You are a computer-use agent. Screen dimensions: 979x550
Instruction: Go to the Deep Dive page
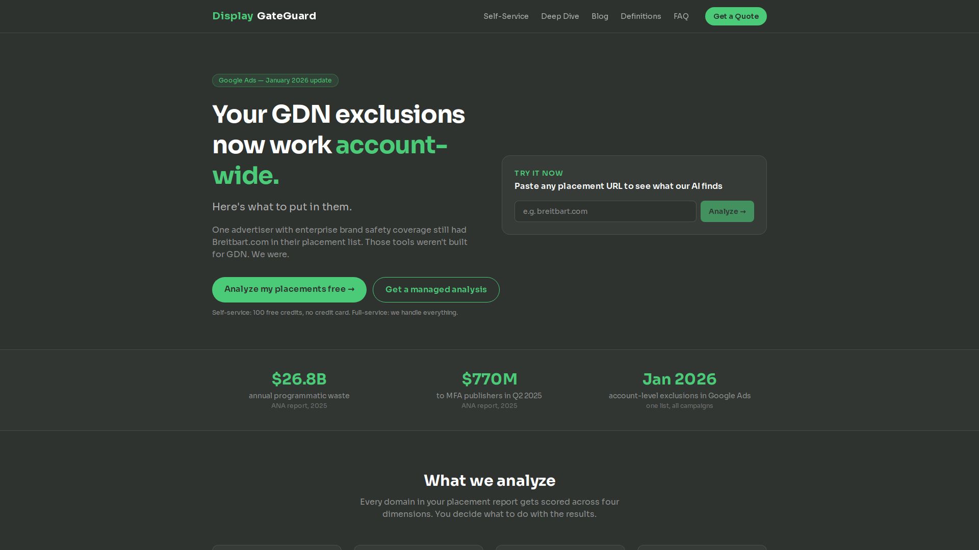[560, 16]
